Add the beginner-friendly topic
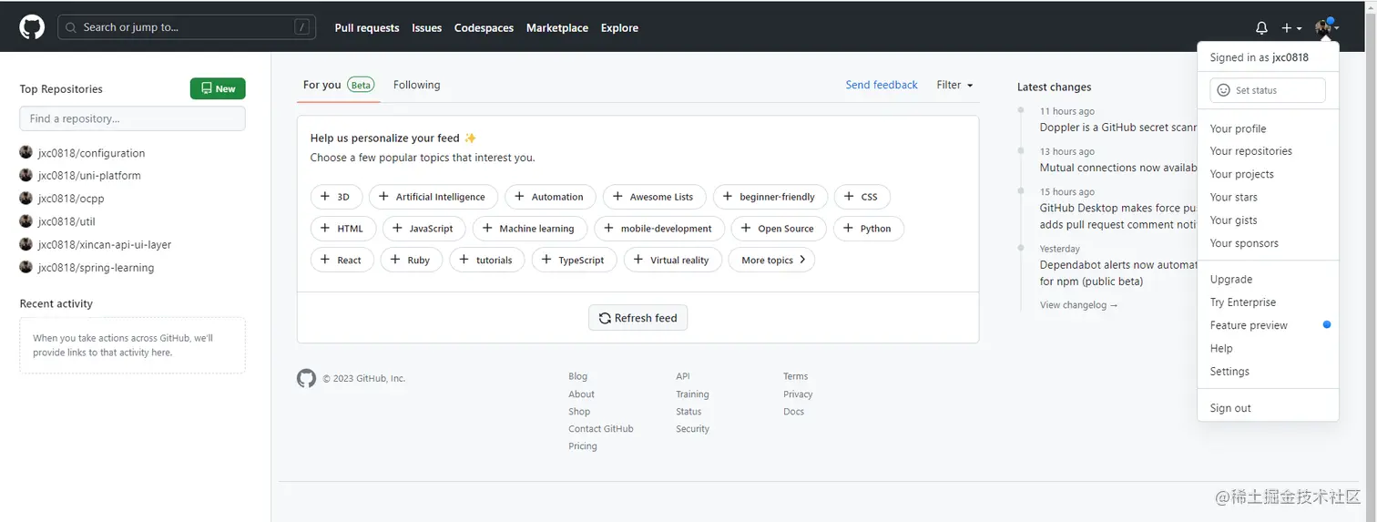The width and height of the screenshot is (1377, 522). [x=770, y=197]
